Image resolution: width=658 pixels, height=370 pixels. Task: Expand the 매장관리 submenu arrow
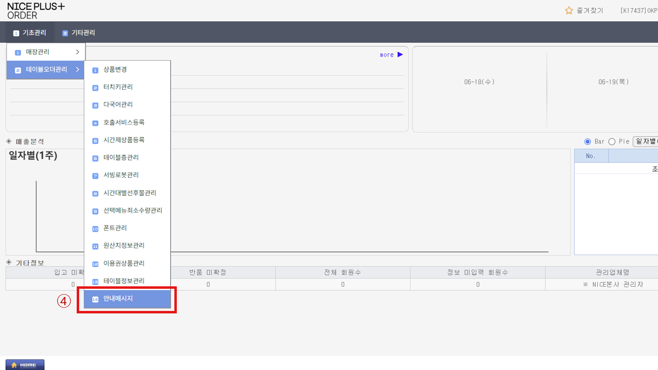point(78,52)
